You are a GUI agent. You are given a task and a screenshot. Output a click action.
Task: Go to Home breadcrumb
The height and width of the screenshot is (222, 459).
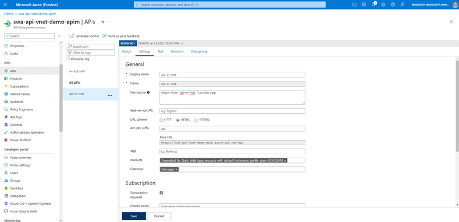pyautogui.click(x=9, y=14)
